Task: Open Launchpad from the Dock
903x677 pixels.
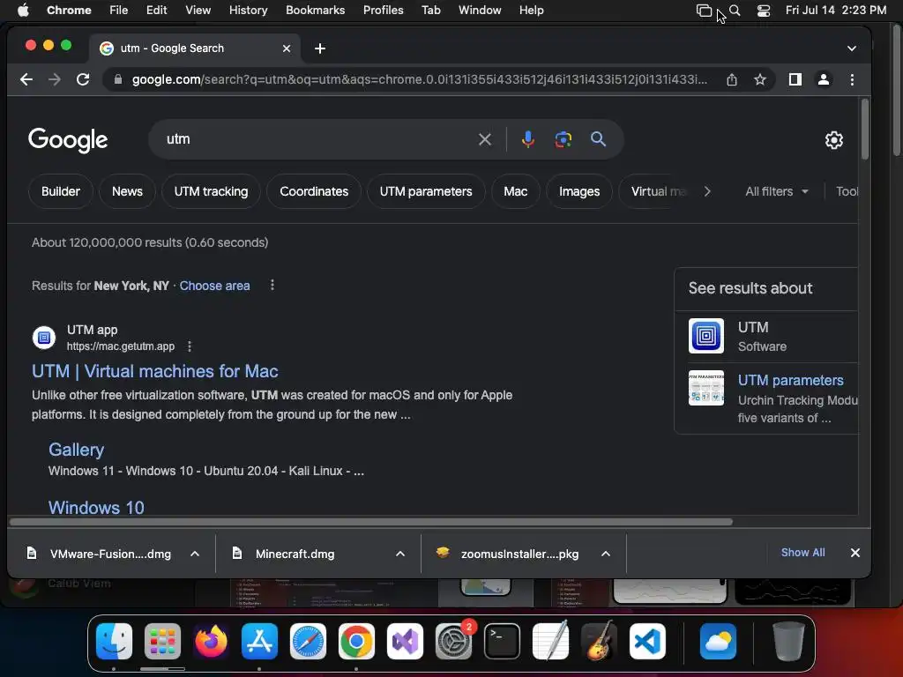Action: (162, 641)
